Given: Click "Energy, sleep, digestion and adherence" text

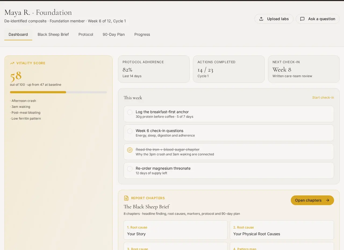Looking at the screenshot, I should (165, 135).
